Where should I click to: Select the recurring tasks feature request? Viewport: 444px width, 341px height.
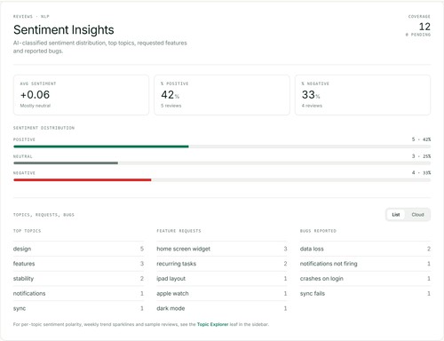(x=222, y=264)
